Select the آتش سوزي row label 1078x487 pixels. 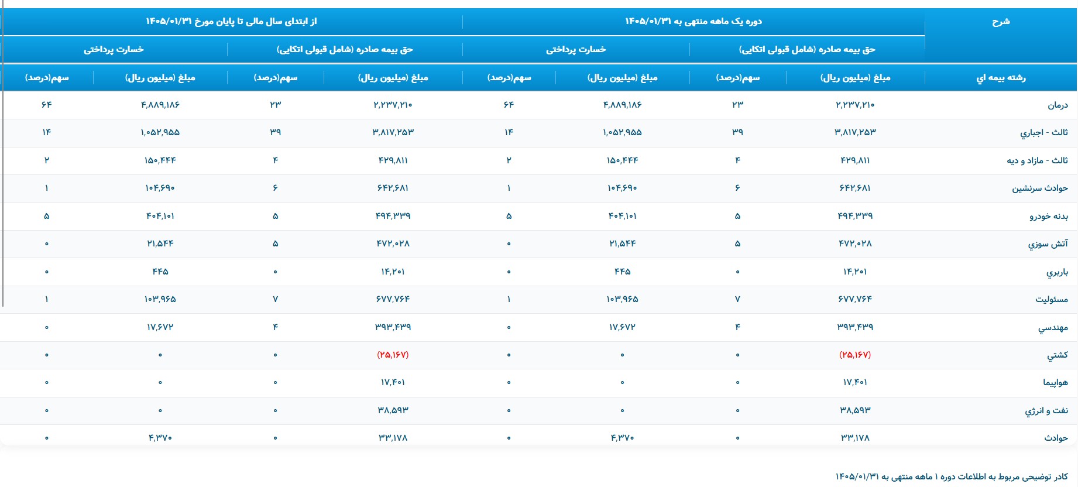(x=1048, y=244)
